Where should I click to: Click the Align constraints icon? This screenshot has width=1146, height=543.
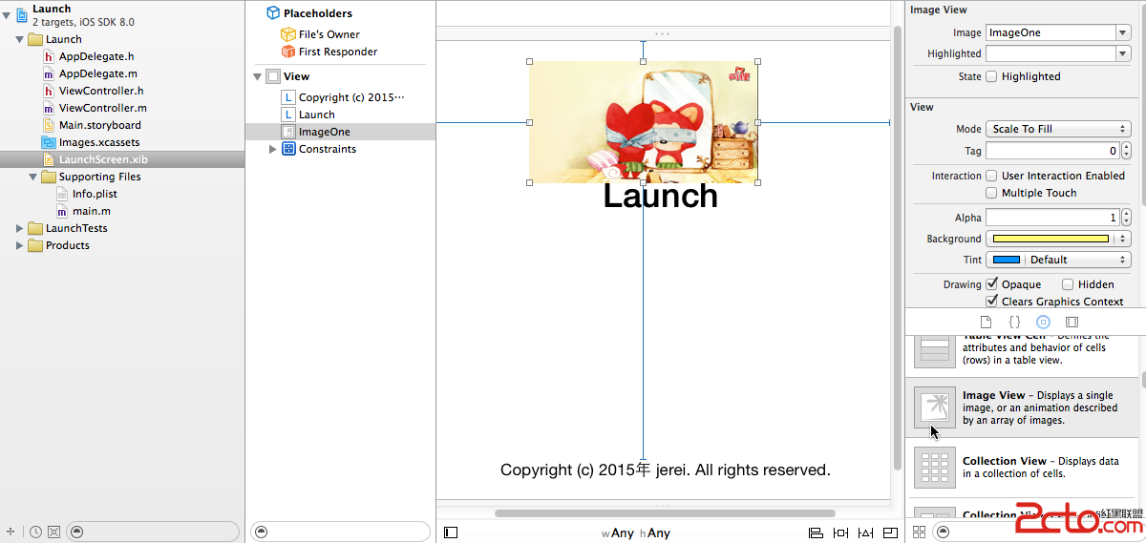click(816, 533)
